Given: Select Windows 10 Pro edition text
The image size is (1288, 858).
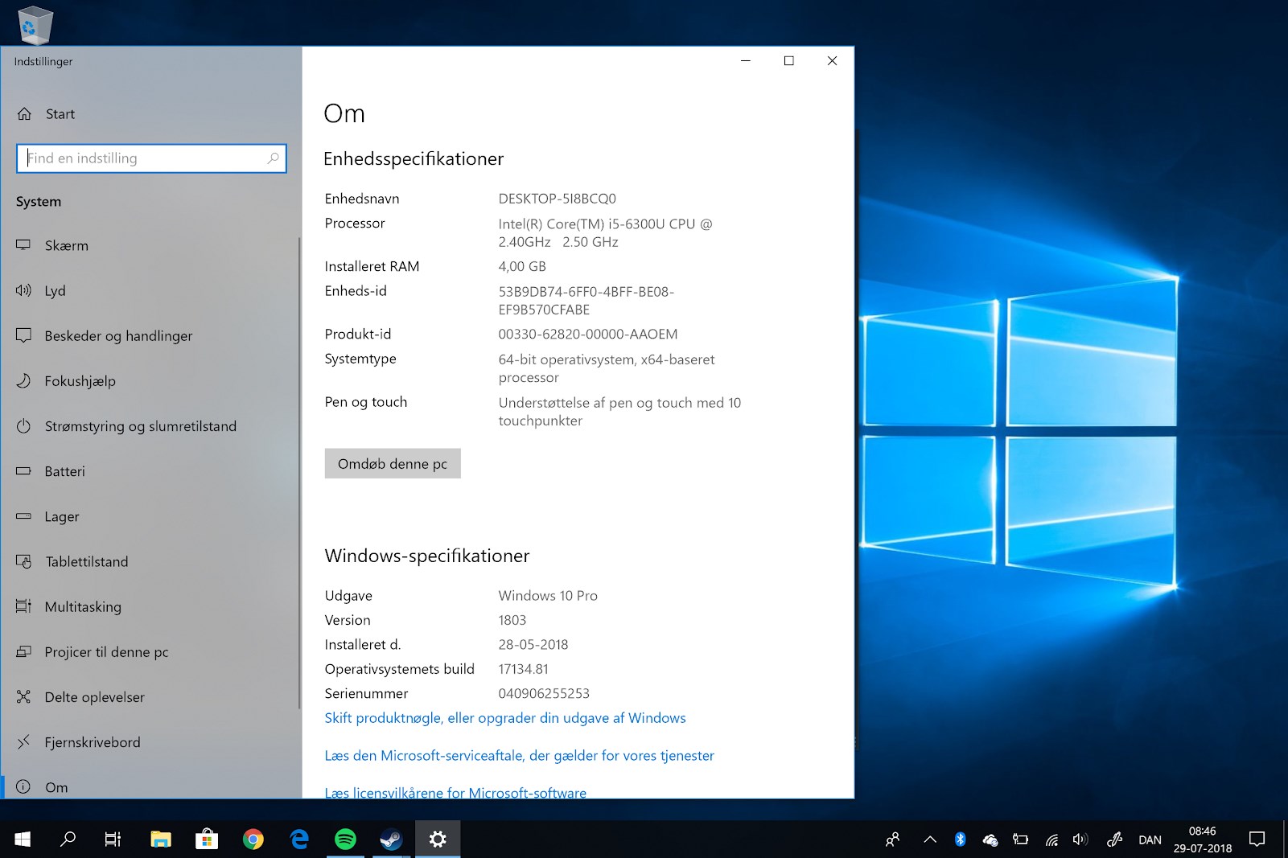Looking at the screenshot, I should (548, 596).
